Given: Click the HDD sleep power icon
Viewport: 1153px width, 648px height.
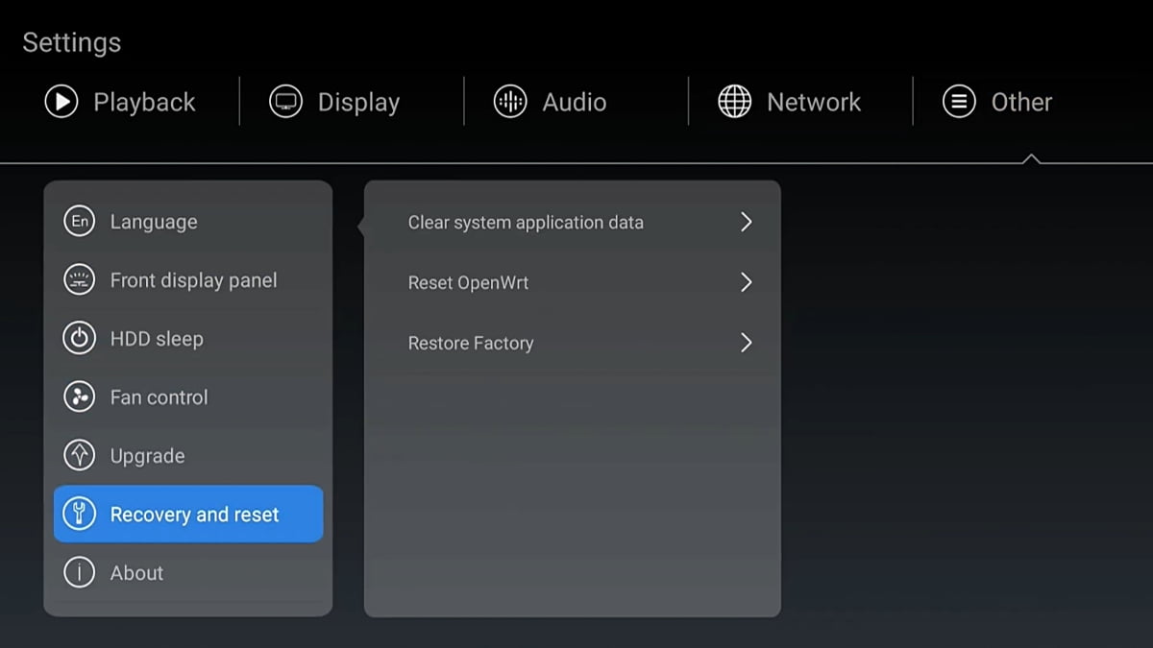Looking at the screenshot, I should [x=79, y=339].
